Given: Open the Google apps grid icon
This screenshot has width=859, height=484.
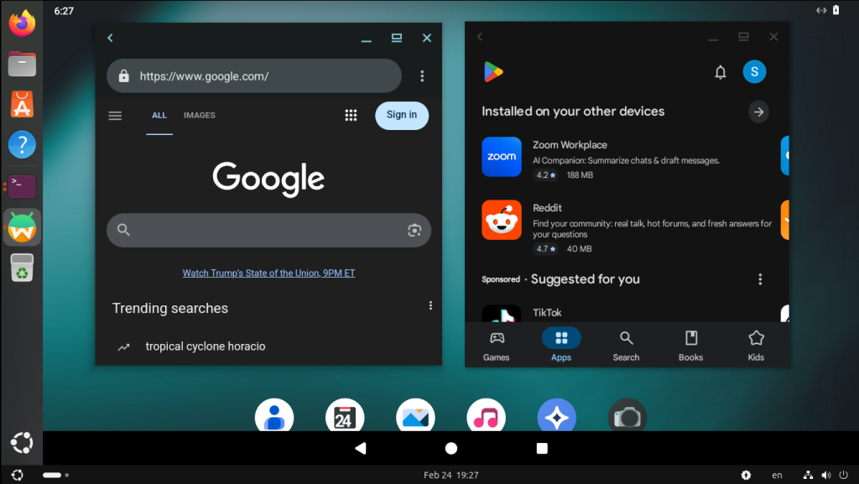Looking at the screenshot, I should click(x=351, y=116).
